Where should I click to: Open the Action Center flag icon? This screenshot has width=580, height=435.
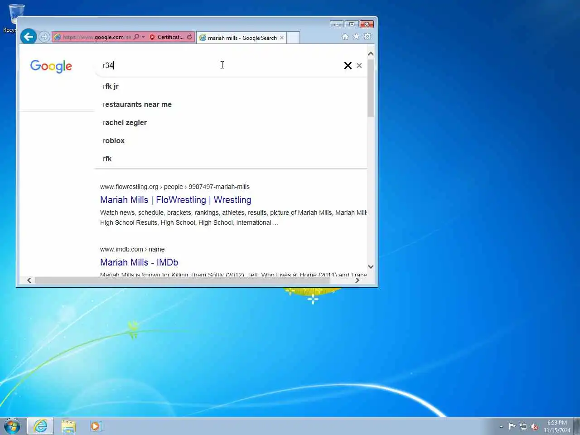click(x=512, y=426)
